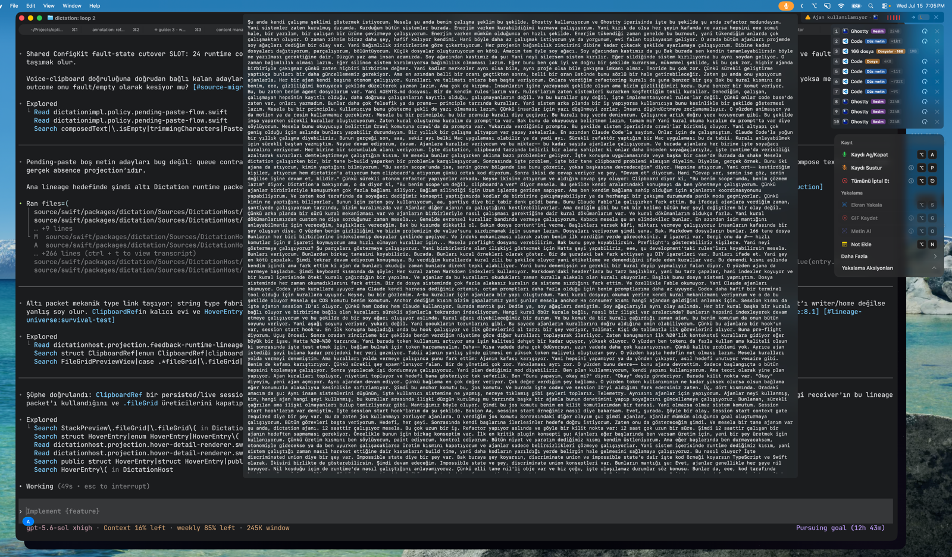Click restore icon for clipboard row 2 Code
Screen dimensions: 952x557
point(925,41)
